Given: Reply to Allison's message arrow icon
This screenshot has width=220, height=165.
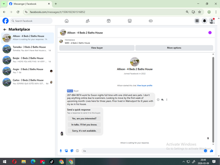Looking at the screenshot, I should [x=162, y=100].
